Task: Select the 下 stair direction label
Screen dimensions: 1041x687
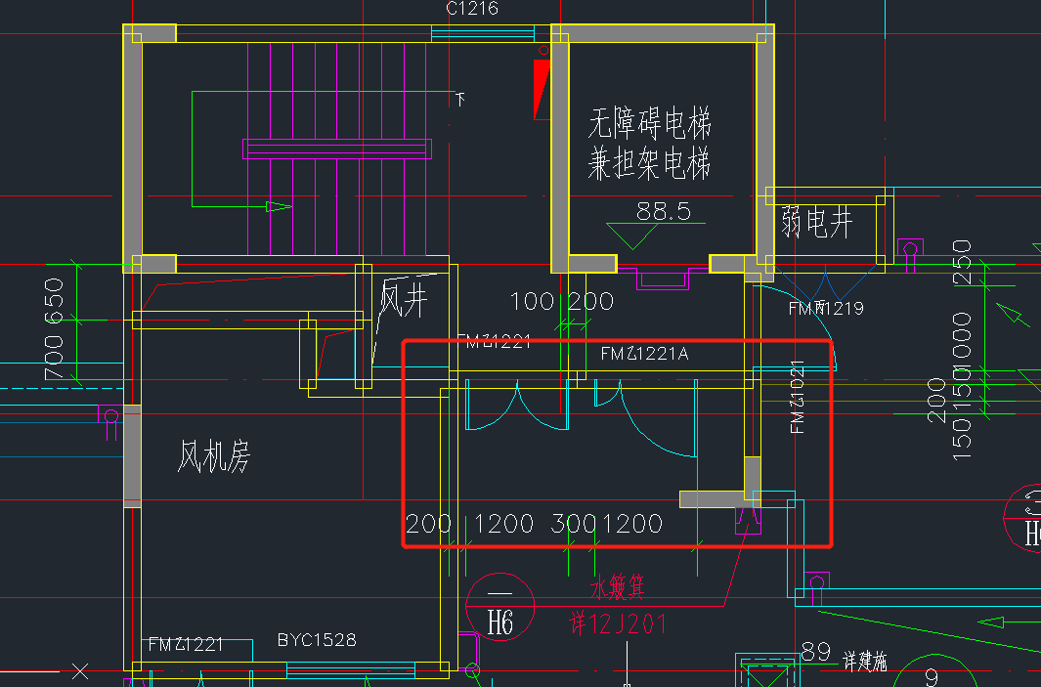Action: pyautogui.click(x=460, y=100)
